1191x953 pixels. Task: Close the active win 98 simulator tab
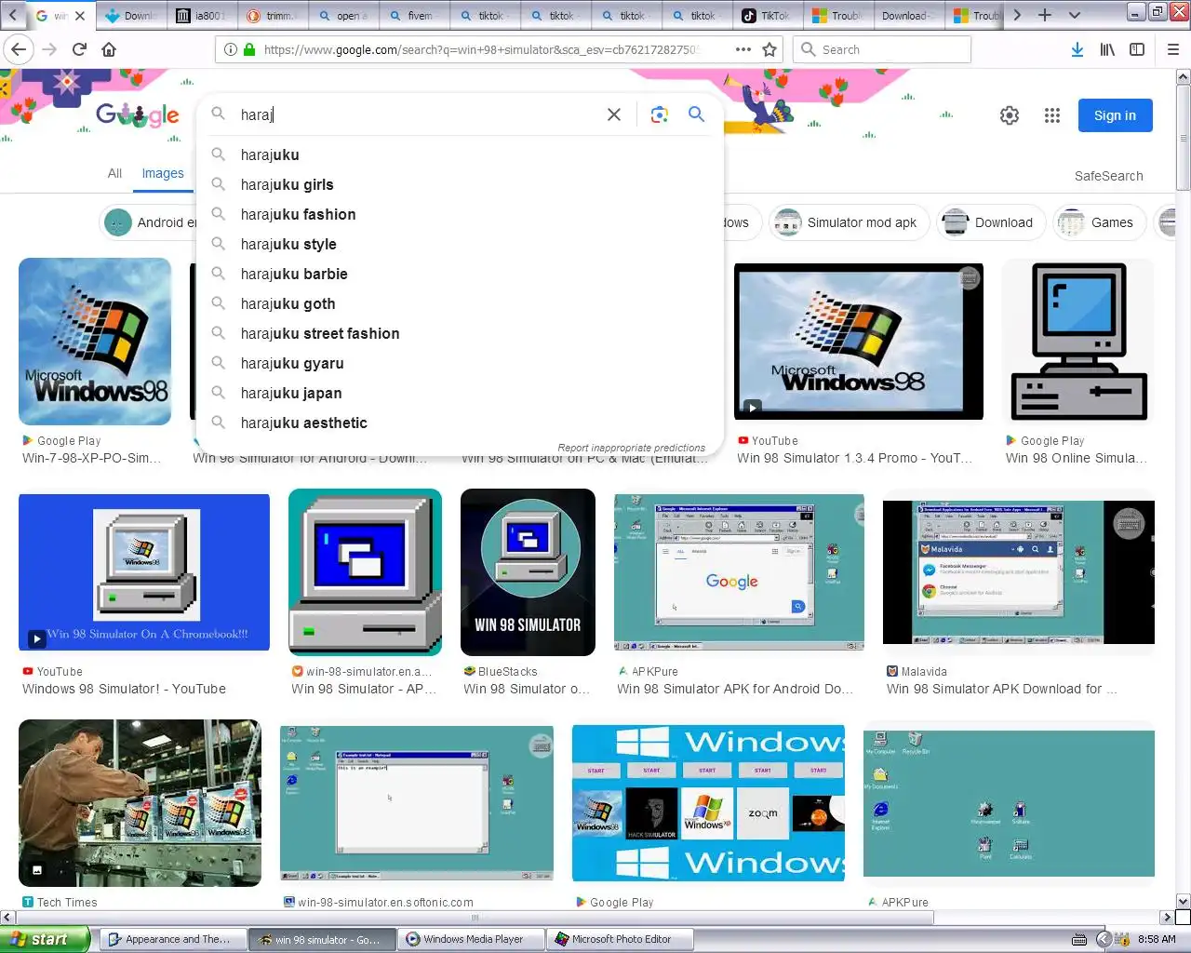tap(80, 16)
